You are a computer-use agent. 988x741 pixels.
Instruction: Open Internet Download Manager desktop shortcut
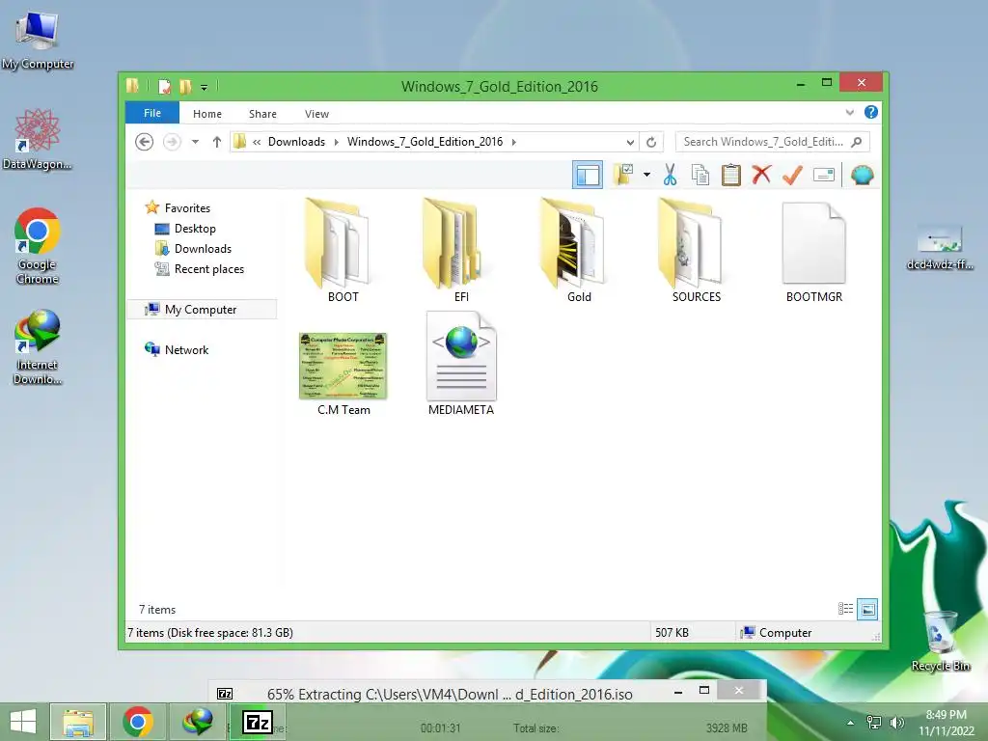click(x=38, y=347)
